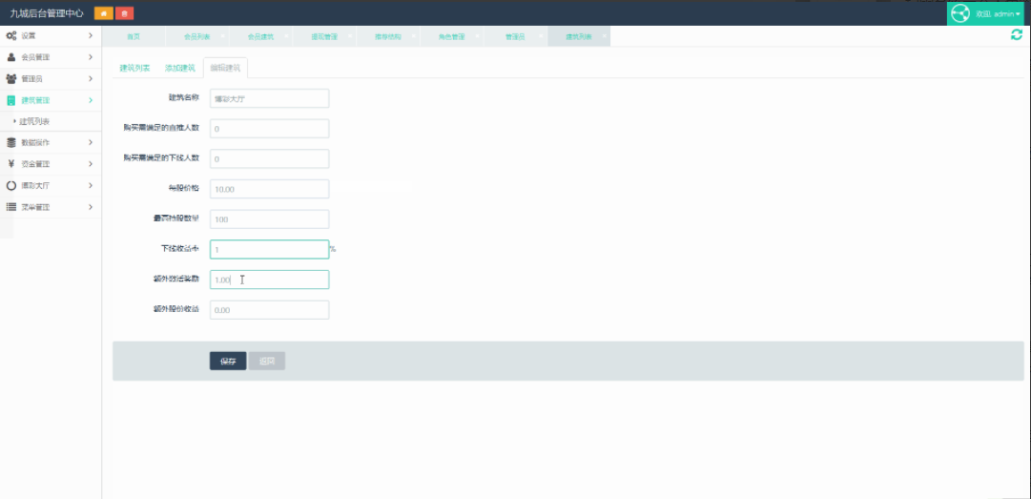Close the 管理员 tab in tab bar
Screen dimensions: 1031x499
tap(541, 36)
